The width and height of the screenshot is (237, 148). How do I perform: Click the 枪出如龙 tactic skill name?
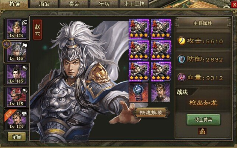[x=203, y=103]
